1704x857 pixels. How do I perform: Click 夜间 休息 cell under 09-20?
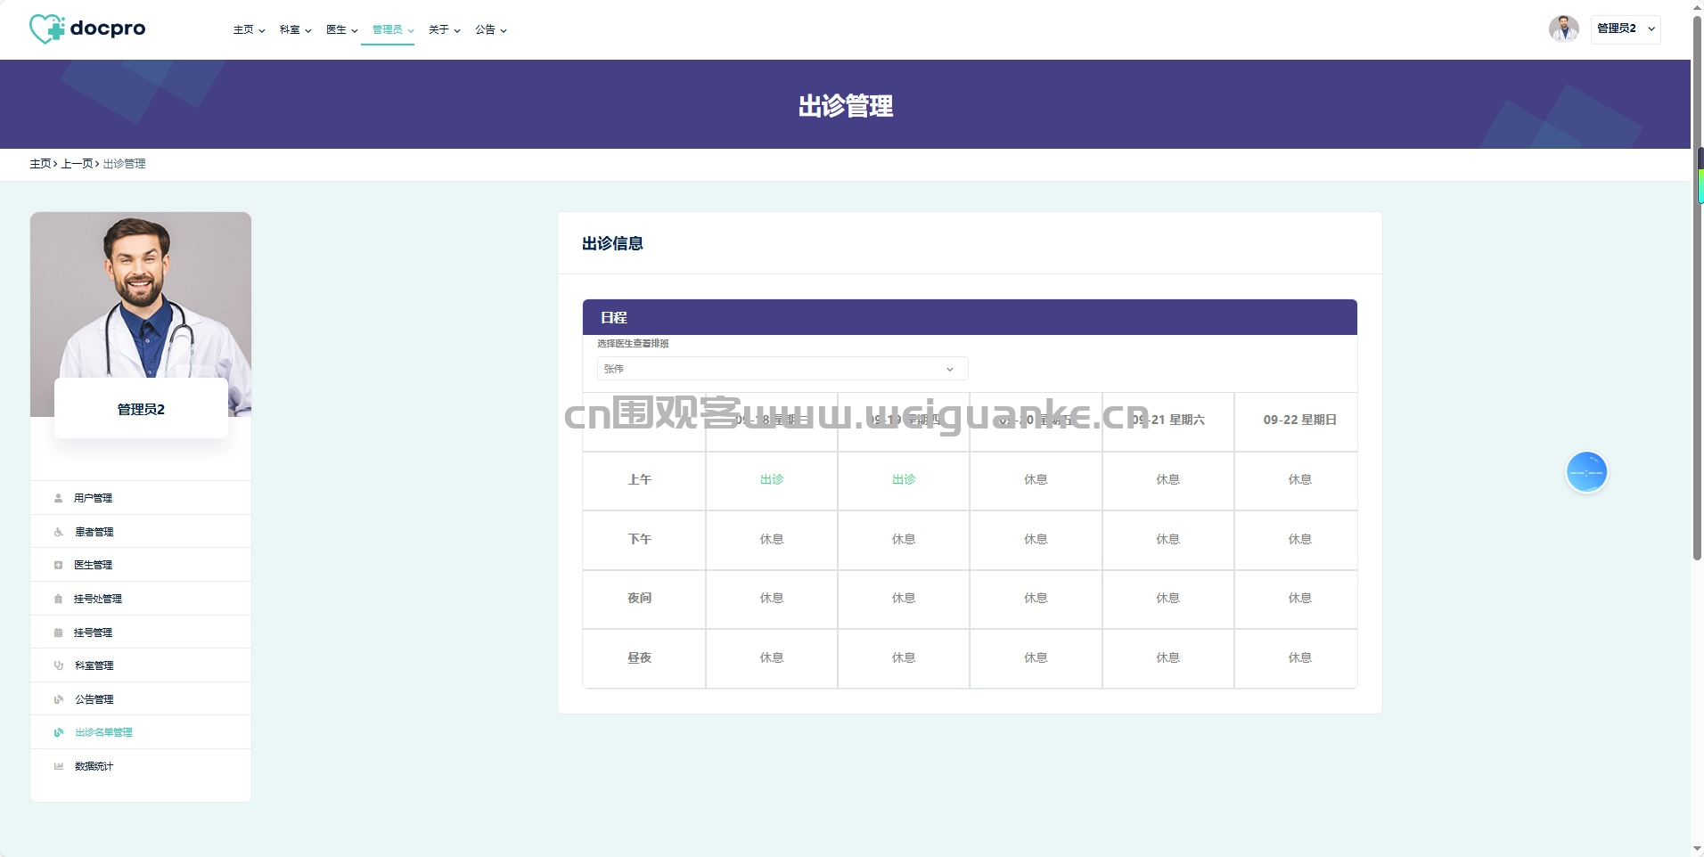1036,599
